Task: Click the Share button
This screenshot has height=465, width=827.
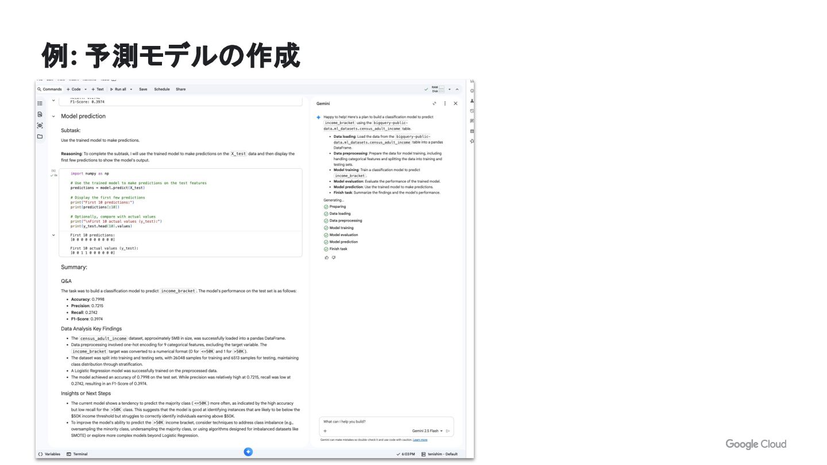Action: click(x=181, y=89)
